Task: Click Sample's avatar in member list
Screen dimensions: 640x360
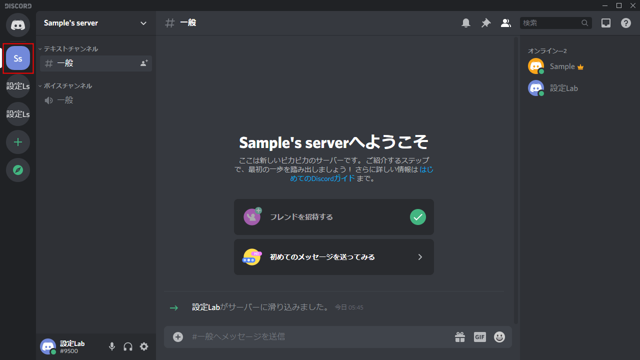Action: point(536,66)
